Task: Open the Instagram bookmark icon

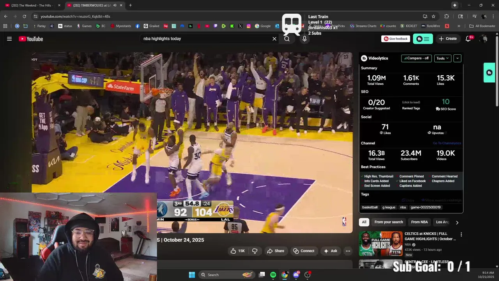Action: coord(249,26)
